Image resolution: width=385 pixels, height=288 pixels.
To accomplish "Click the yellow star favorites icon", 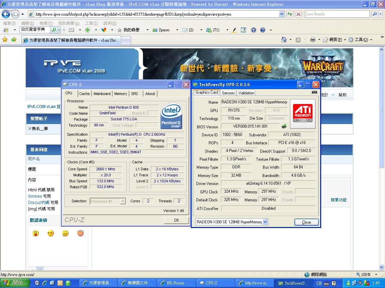I will coord(5,40).
